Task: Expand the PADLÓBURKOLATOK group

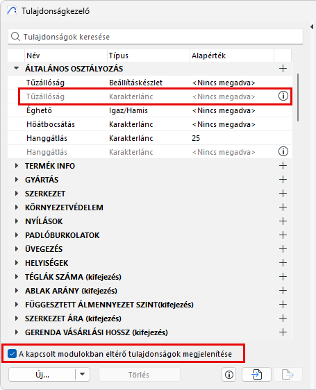Action: click(x=17, y=235)
